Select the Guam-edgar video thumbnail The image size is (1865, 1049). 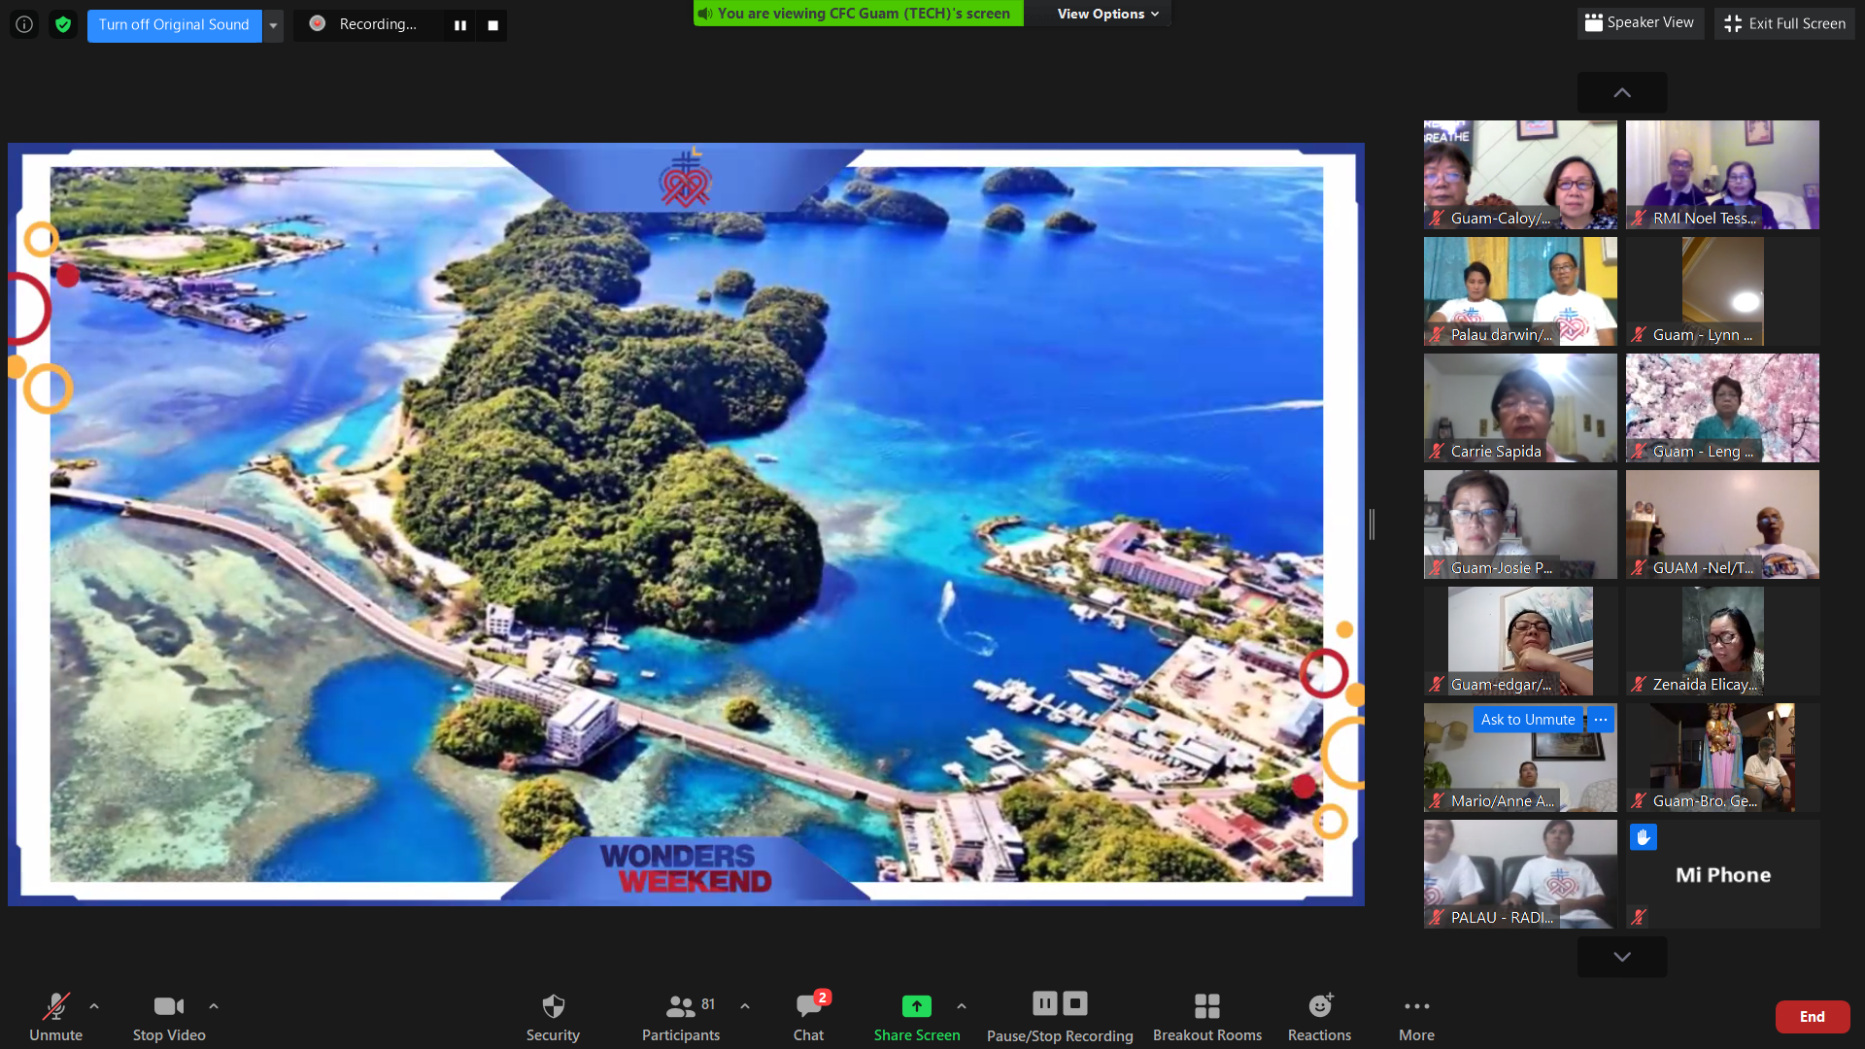click(x=1520, y=641)
